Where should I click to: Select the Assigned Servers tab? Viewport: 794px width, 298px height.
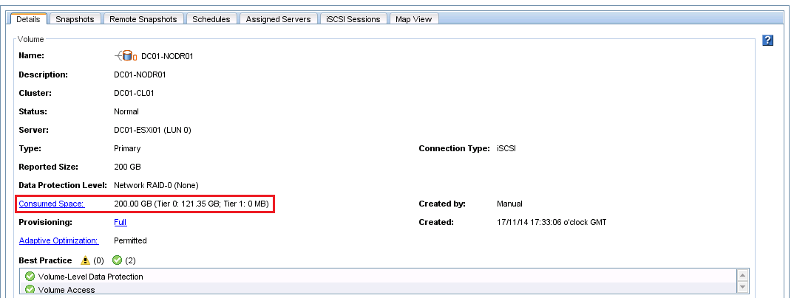click(x=279, y=19)
